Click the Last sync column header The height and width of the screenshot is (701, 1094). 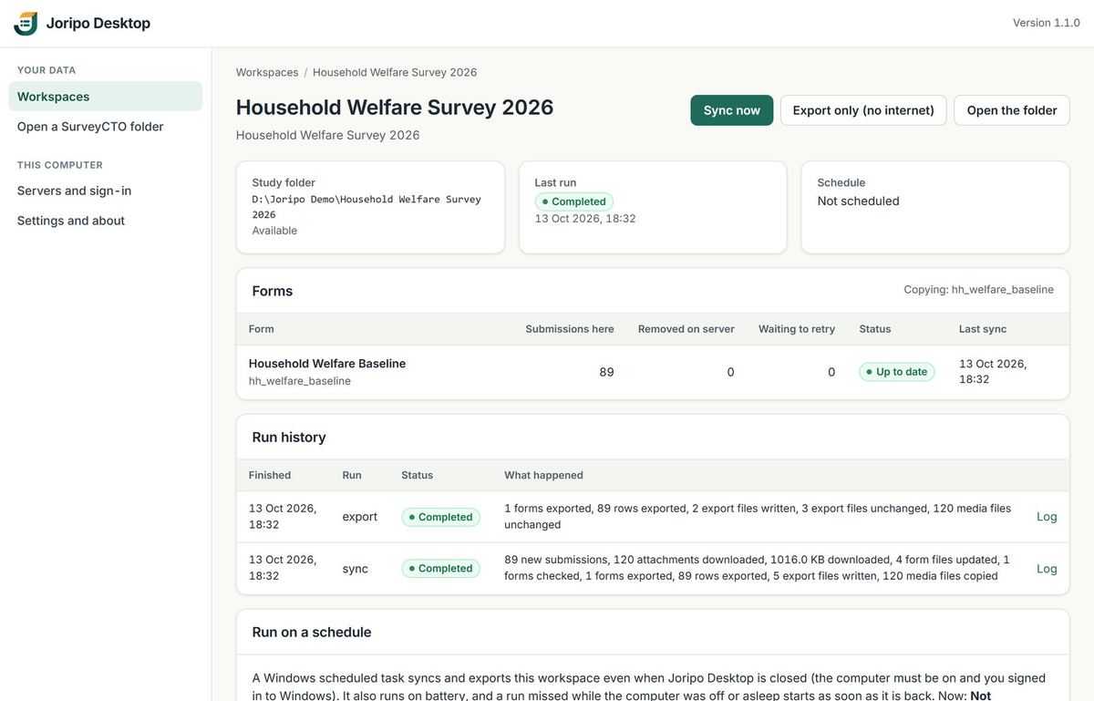[983, 329]
